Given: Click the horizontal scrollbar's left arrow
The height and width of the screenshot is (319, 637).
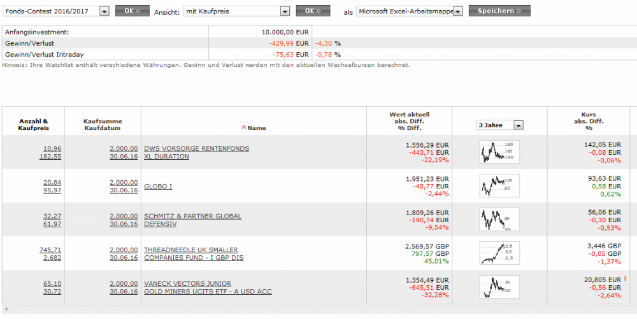Looking at the screenshot, I should pyautogui.click(x=5, y=309).
